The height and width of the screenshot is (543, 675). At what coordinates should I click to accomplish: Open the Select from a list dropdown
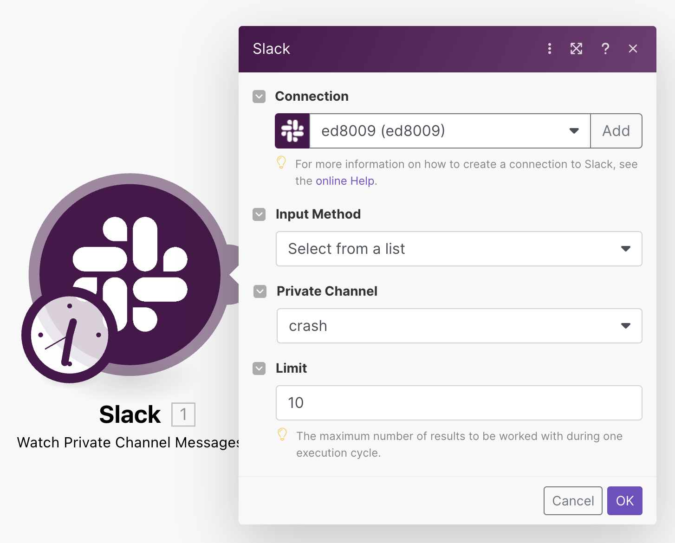459,249
